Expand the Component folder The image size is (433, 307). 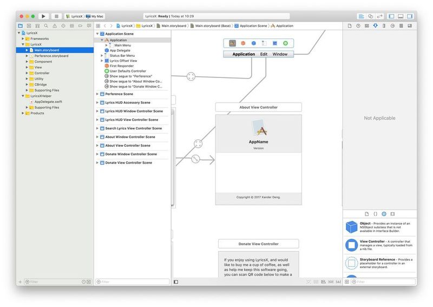(x=27, y=62)
